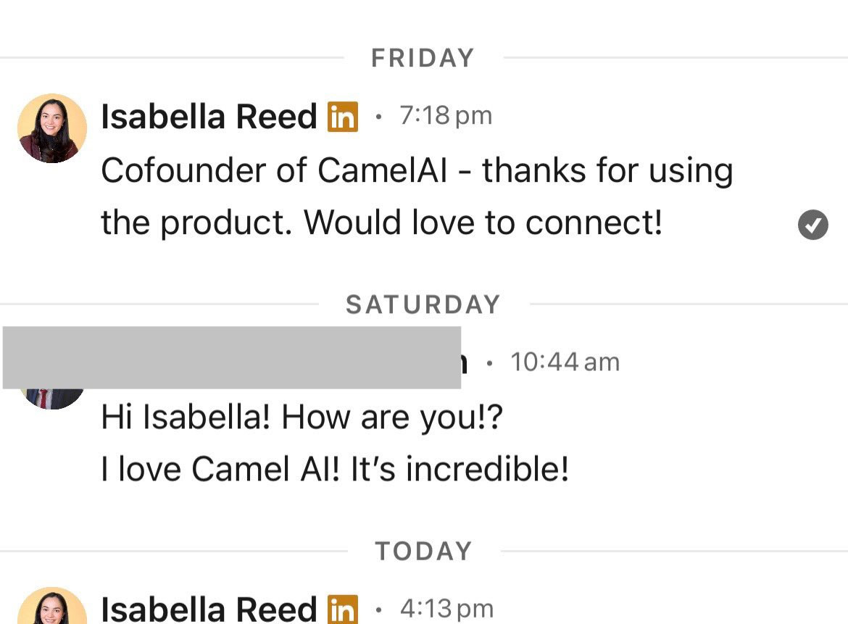Click the FRIDAY date divider label
Screen dimensions: 848x624
(423, 58)
